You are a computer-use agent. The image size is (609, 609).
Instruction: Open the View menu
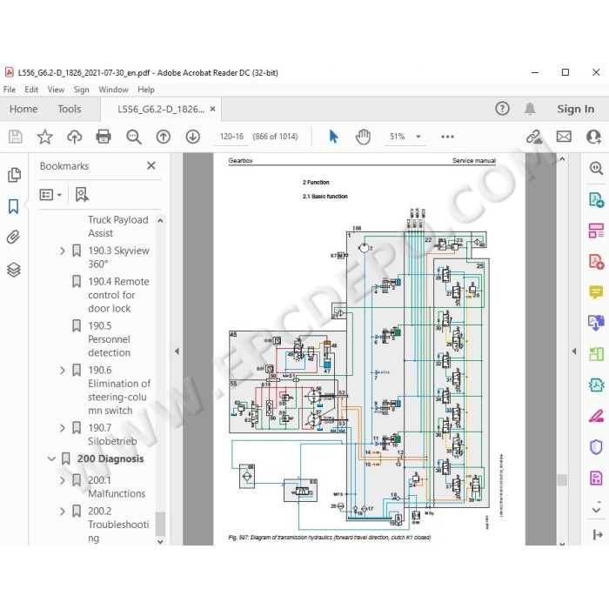[x=56, y=90]
